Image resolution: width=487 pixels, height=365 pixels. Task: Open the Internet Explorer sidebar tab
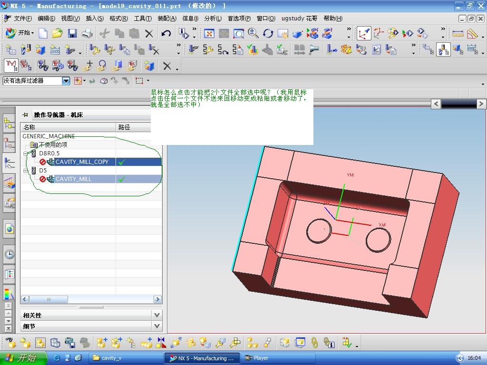[x=10, y=230]
